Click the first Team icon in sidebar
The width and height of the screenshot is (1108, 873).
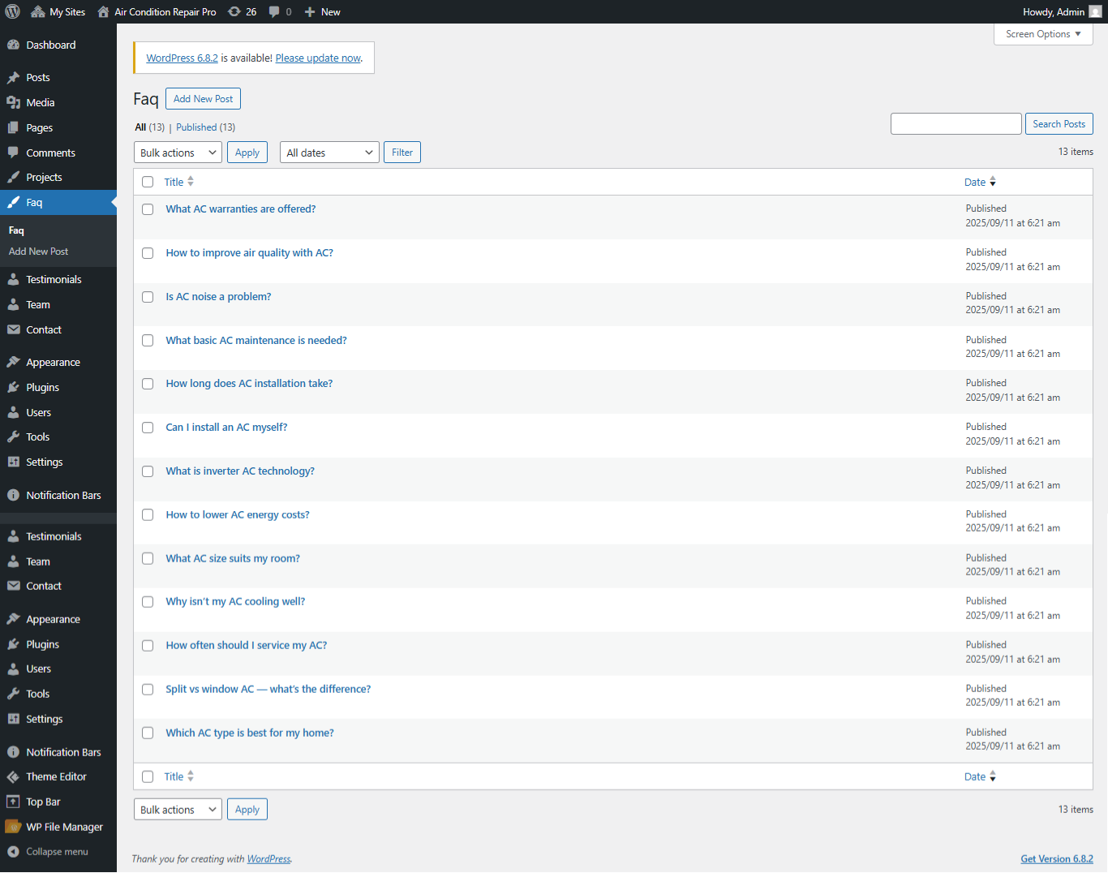(13, 305)
